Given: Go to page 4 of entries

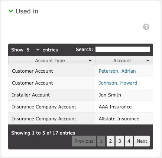Looking at the screenshot, I should pyautogui.click(x=129, y=141).
